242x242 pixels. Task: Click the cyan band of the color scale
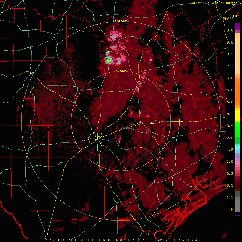click(237, 148)
